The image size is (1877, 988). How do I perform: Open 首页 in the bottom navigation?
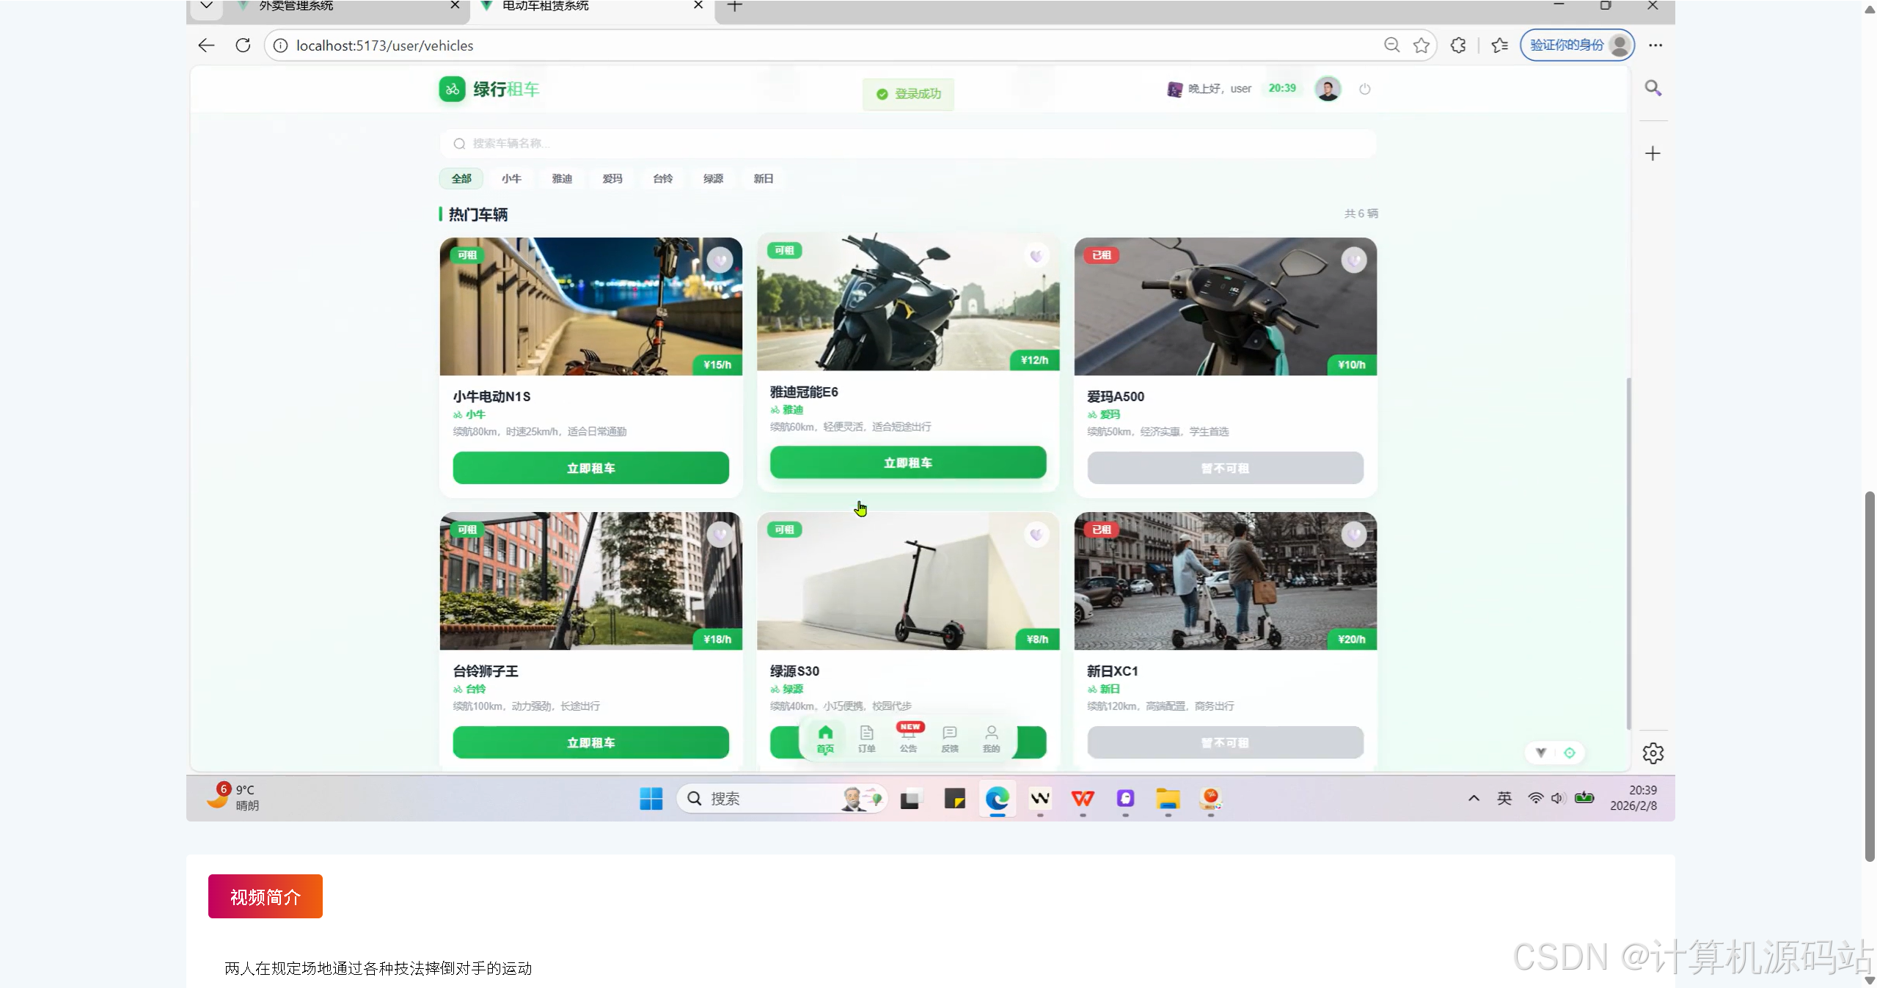[825, 739]
